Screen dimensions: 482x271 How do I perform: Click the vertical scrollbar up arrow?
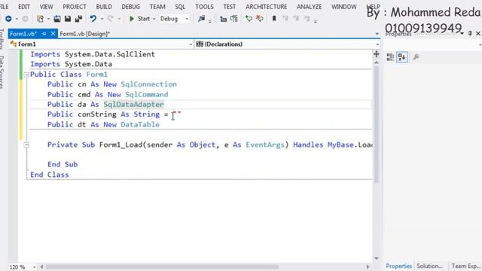pos(377,62)
